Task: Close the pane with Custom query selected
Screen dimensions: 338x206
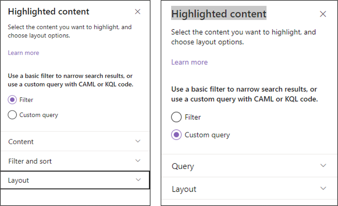Action: coord(323,14)
